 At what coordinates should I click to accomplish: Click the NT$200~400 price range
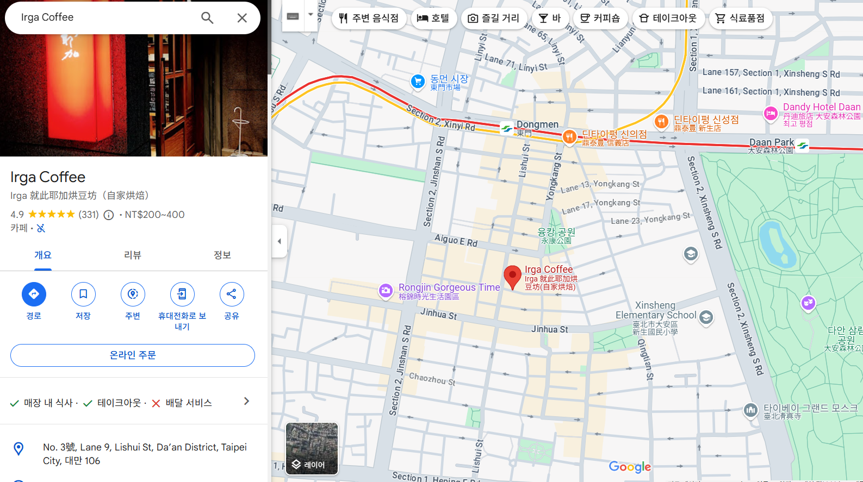pyautogui.click(x=154, y=215)
